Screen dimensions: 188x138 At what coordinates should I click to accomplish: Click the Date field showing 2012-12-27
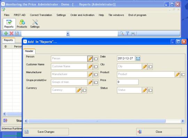coord(126,59)
